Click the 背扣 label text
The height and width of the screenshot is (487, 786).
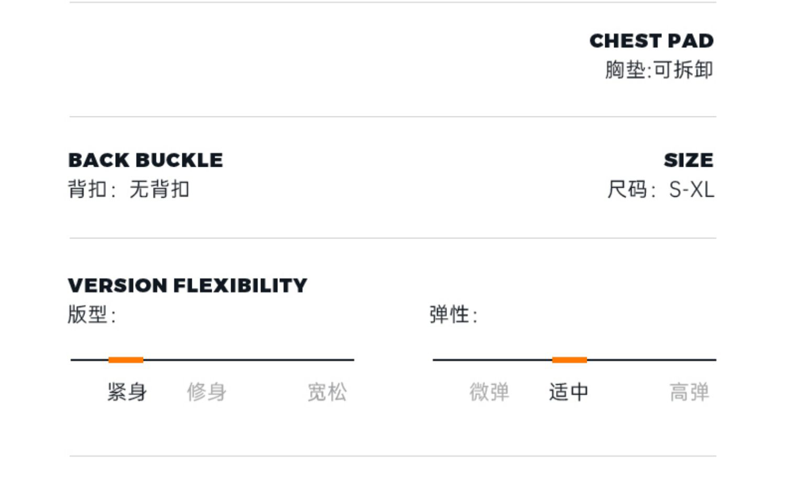tap(88, 189)
